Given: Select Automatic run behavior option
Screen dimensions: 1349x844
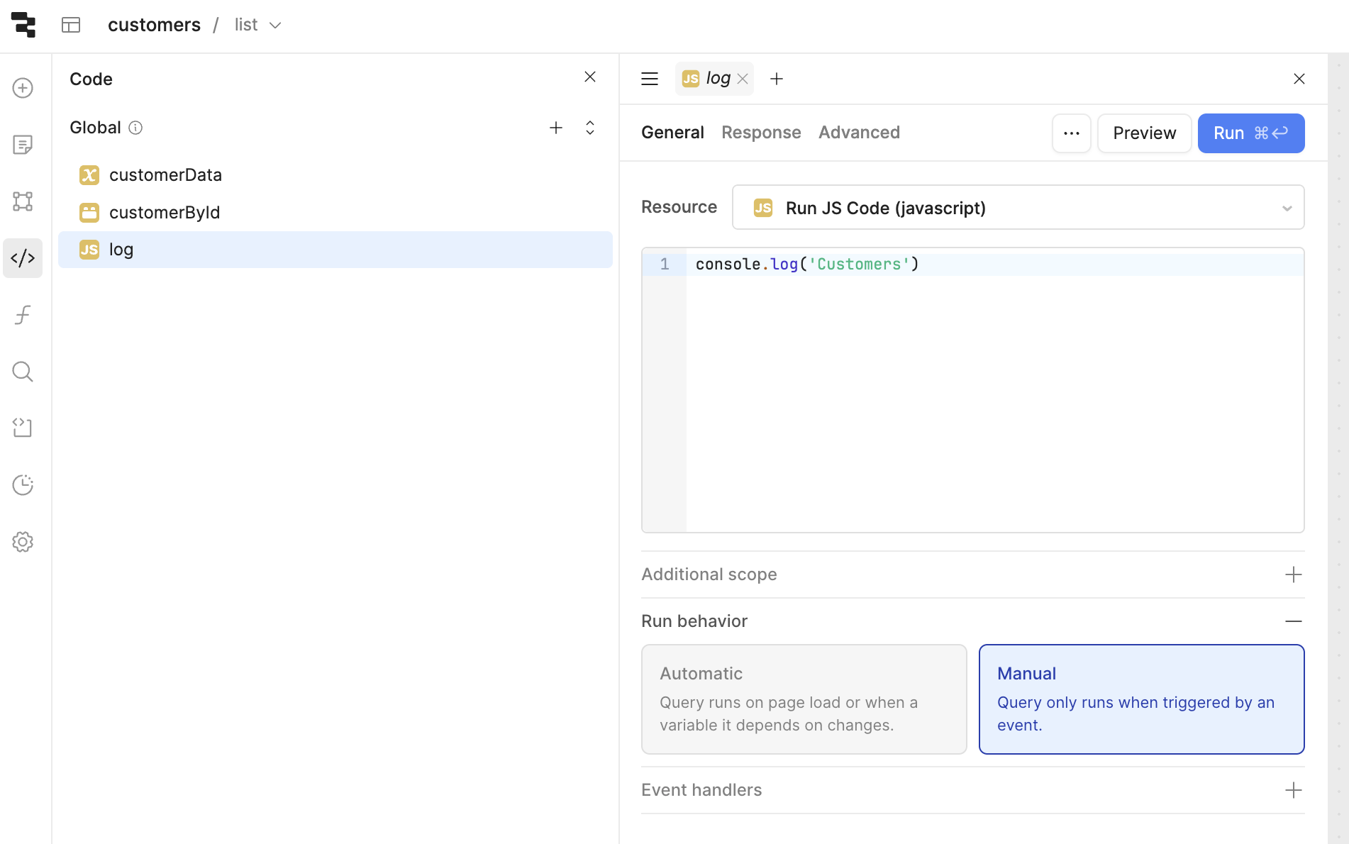Looking at the screenshot, I should pyautogui.click(x=804, y=699).
